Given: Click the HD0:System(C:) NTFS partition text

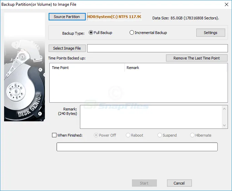Looking at the screenshot, I should point(114,17).
